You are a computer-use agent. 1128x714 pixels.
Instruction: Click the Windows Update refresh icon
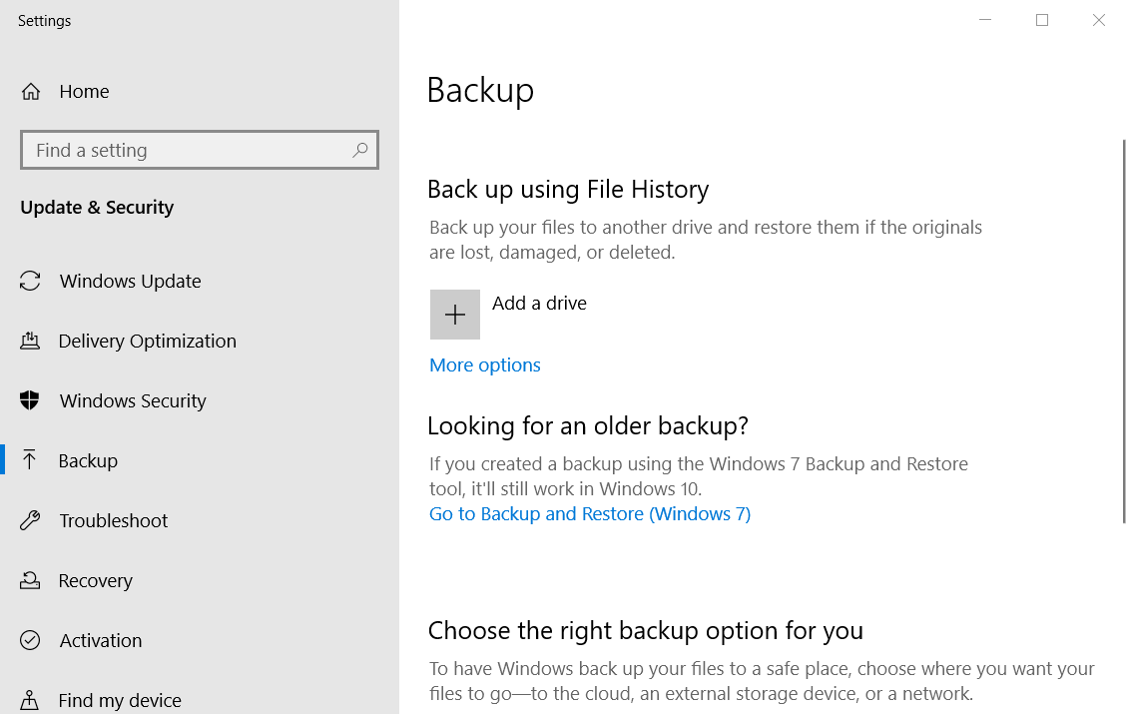[x=30, y=282]
